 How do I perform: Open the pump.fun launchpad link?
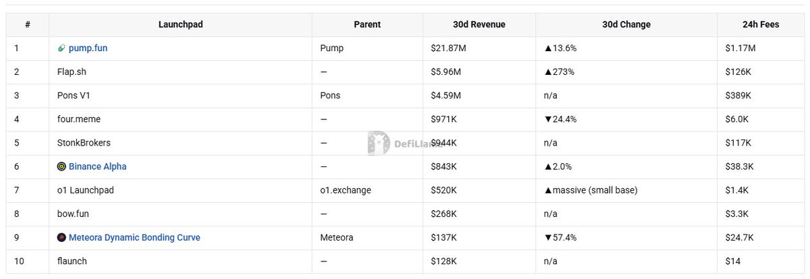tap(88, 49)
